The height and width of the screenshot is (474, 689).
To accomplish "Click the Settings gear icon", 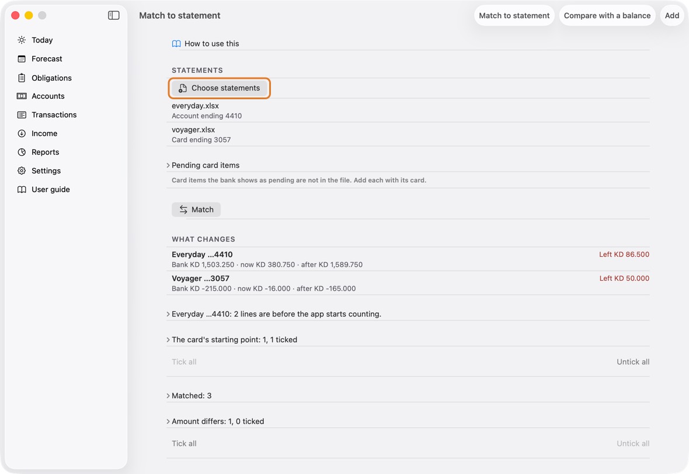I will (22, 171).
